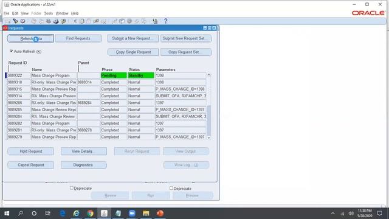Click the Cut scissors toolbar icon
Viewport: 389px width, 219px height.
coord(75,21)
